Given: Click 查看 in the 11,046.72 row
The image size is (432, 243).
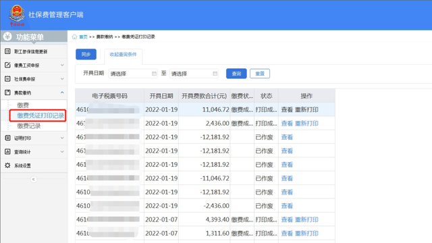Looking at the screenshot, I should tap(287, 109).
